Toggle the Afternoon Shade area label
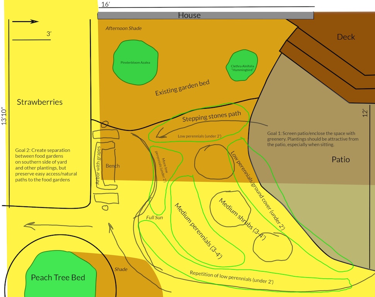Viewport: 375px width, 297px height. [x=124, y=28]
